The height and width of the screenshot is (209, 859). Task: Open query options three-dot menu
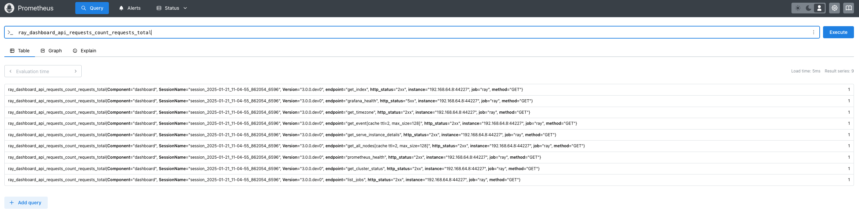tap(814, 33)
